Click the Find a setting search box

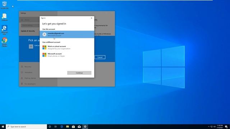[30, 25]
